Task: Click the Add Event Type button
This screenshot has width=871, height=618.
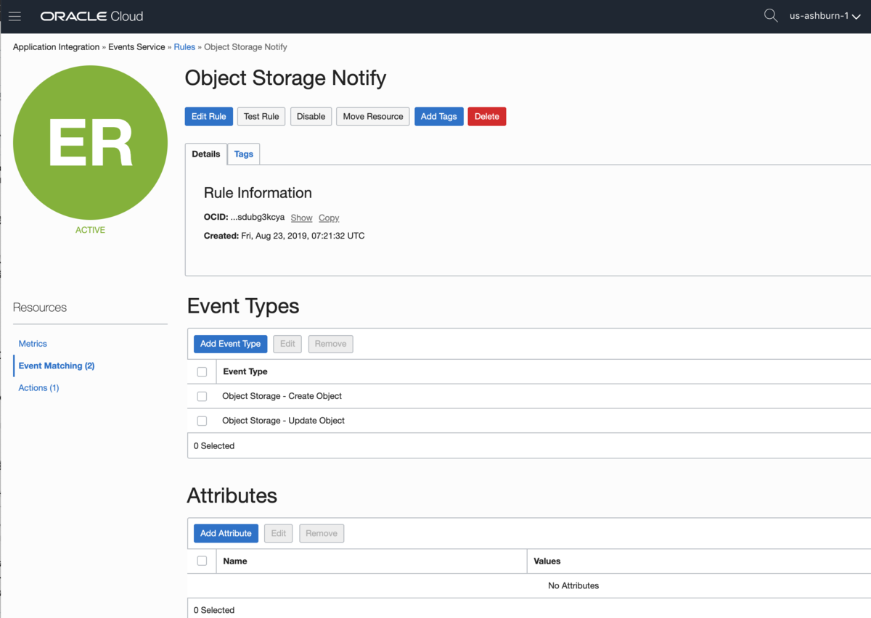Action: 230,344
